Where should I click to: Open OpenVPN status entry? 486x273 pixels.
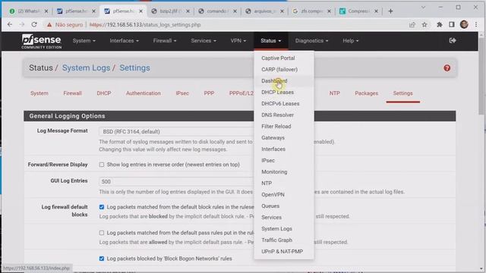click(273, 194)
